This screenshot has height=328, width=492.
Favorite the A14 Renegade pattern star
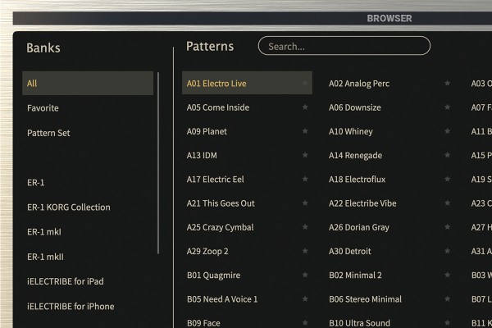pyautogui.click(x=448, y=156)
